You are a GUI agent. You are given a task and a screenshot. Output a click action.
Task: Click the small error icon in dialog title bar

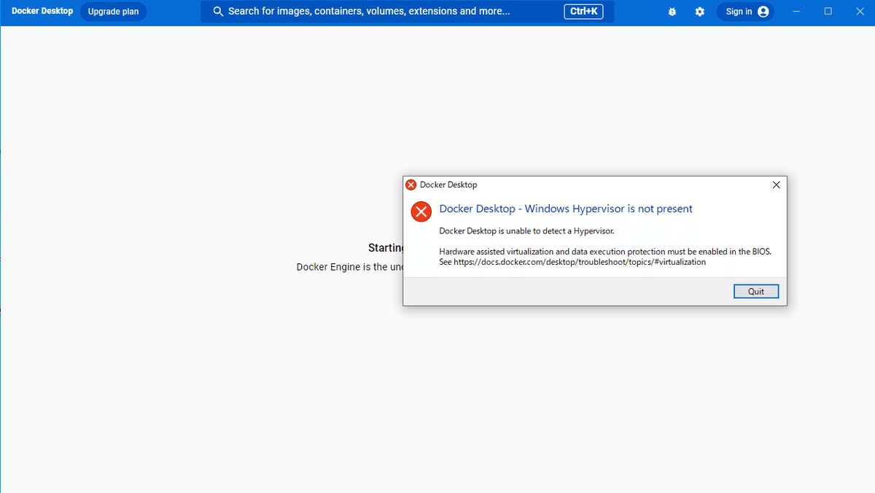coord(411,185)
